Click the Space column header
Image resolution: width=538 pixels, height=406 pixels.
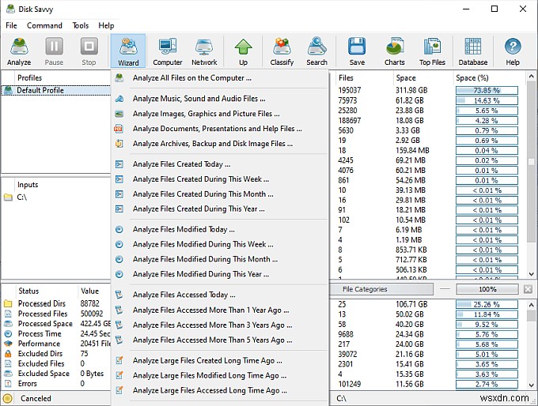coord(423,77)
